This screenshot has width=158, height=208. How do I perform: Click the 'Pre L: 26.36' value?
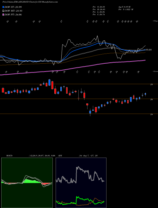coord(99,12)
